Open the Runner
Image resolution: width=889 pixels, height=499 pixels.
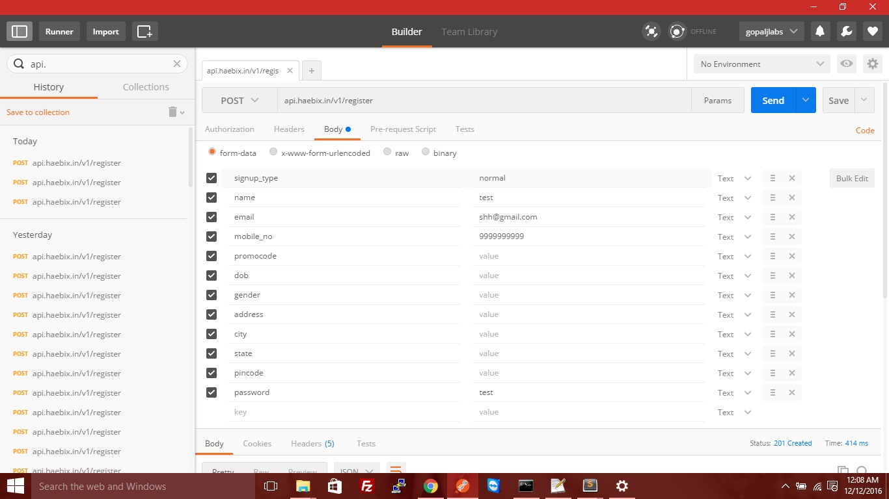[x=59, y=31]
